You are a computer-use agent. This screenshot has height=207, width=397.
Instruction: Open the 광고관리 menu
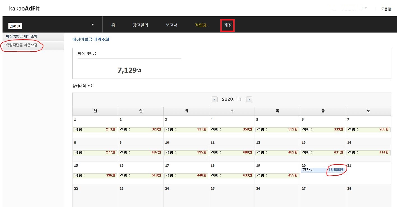pyautogui.click(x=140, y=25)
